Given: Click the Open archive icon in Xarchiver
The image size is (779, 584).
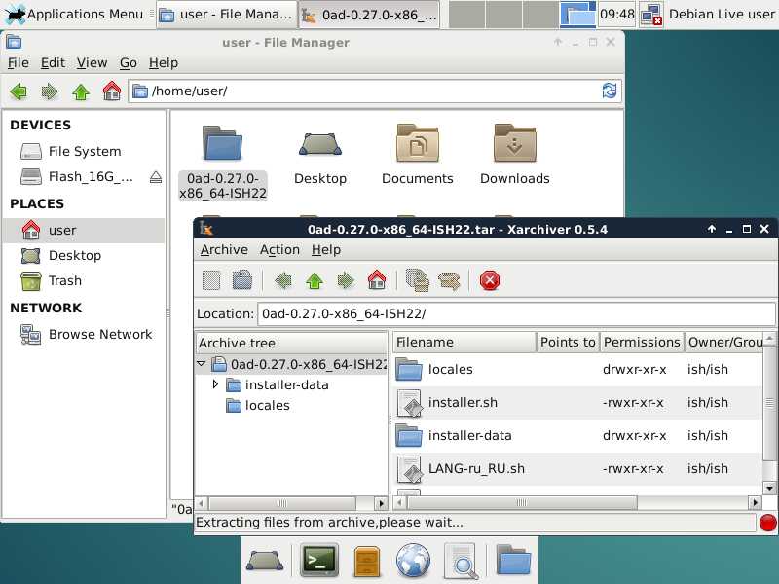Looking at the screenshot, I should point(241,280).
